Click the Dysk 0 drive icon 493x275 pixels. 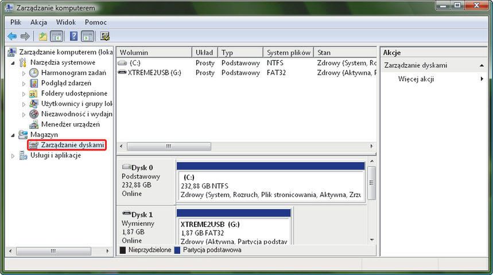click(x=126, y=166)
